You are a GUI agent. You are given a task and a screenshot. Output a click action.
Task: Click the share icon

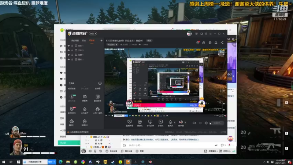(x=222, y=43)
